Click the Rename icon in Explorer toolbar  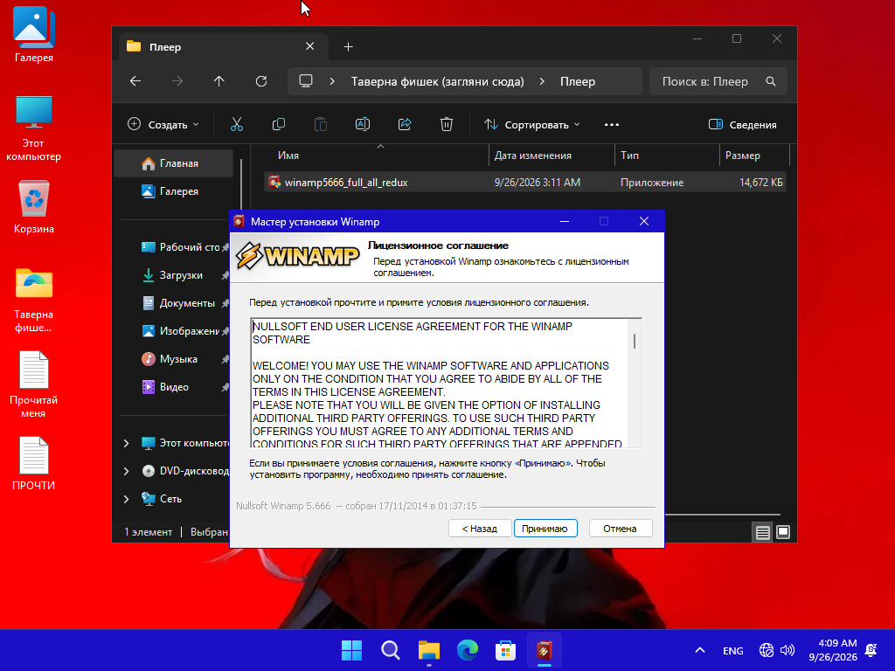[363, 124]
